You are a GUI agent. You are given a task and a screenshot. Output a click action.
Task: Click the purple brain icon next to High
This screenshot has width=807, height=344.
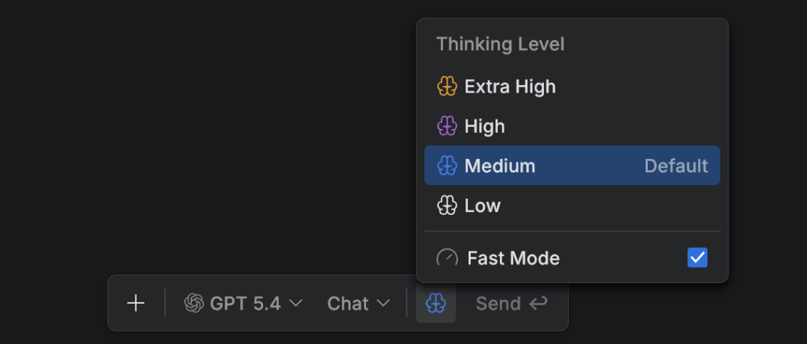point(447,126)
